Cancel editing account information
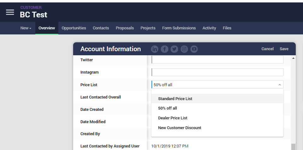 pos(267,49)
